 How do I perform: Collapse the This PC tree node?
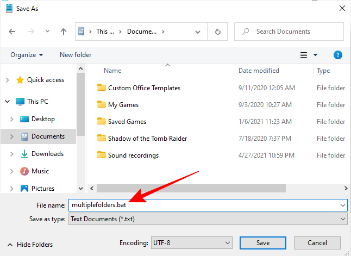click(x=7, y=102)
